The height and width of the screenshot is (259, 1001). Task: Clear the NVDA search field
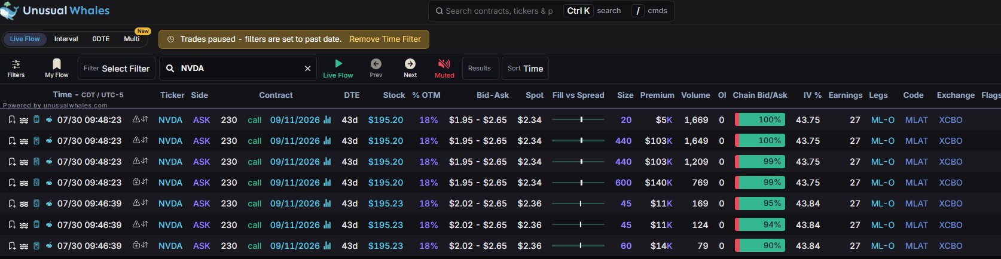(x=307, y=69)
